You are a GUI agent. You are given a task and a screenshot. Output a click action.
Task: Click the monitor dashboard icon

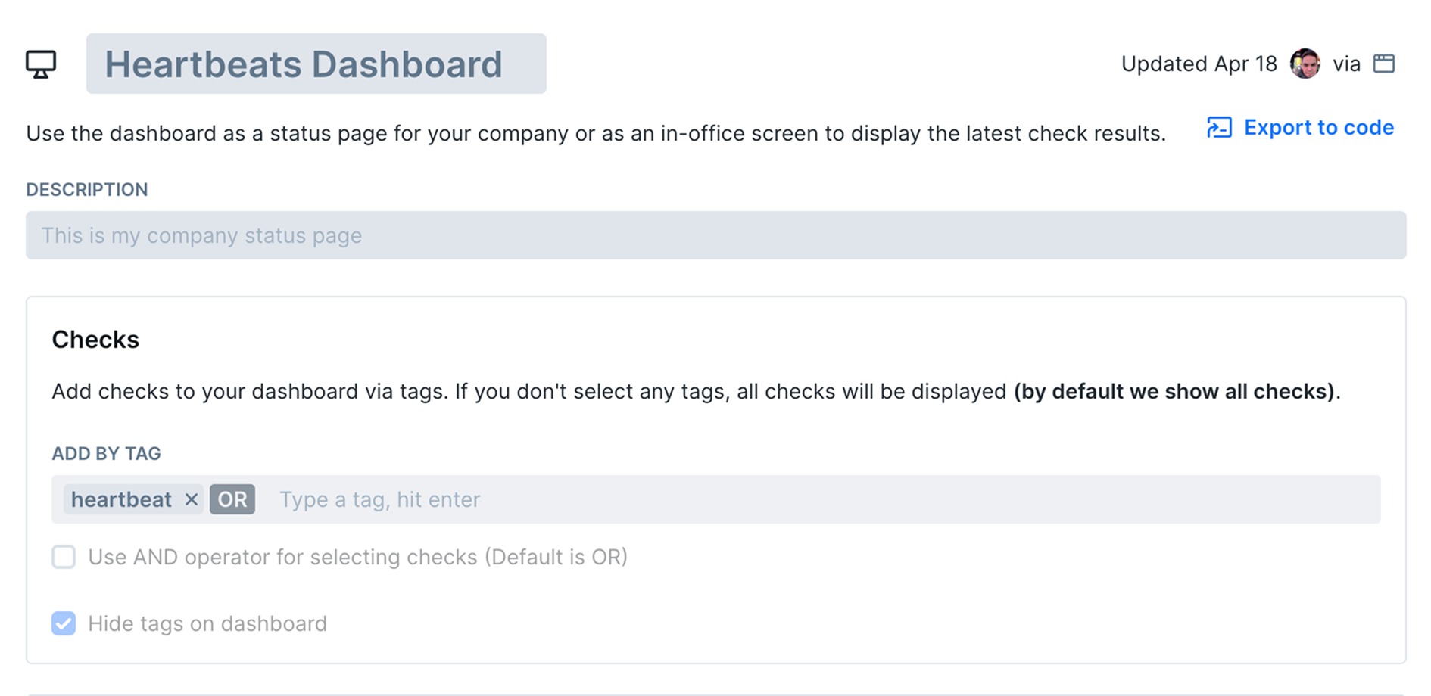41,64
